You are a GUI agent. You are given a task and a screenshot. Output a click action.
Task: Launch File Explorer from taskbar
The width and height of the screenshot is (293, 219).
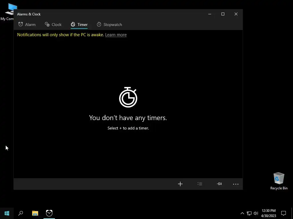pyautogui.click(x=35, y=213)
